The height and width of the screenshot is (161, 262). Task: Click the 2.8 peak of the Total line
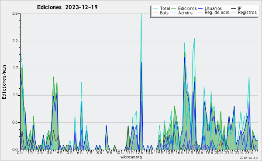141,14
